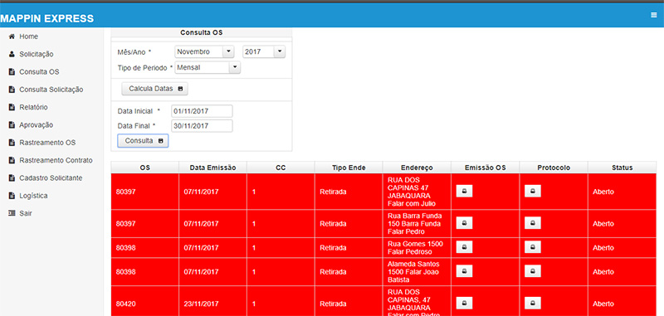Print Protocolo for the Rua Gomes 1500 row
This screenshot has width=664, height=316.
pos(533,247)
